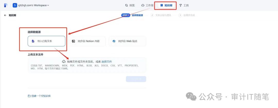Select the 知识库 tab
Screen dimensions: 278x108
click(x=166, y=5)
